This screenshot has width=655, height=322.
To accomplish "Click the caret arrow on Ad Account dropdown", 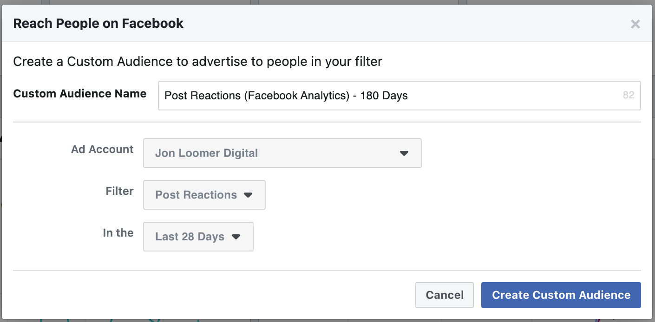I will click(x=404, y=153).
